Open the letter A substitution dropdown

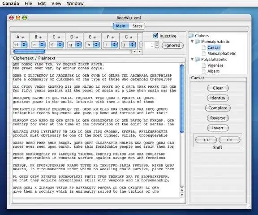(x=20, y=45)
